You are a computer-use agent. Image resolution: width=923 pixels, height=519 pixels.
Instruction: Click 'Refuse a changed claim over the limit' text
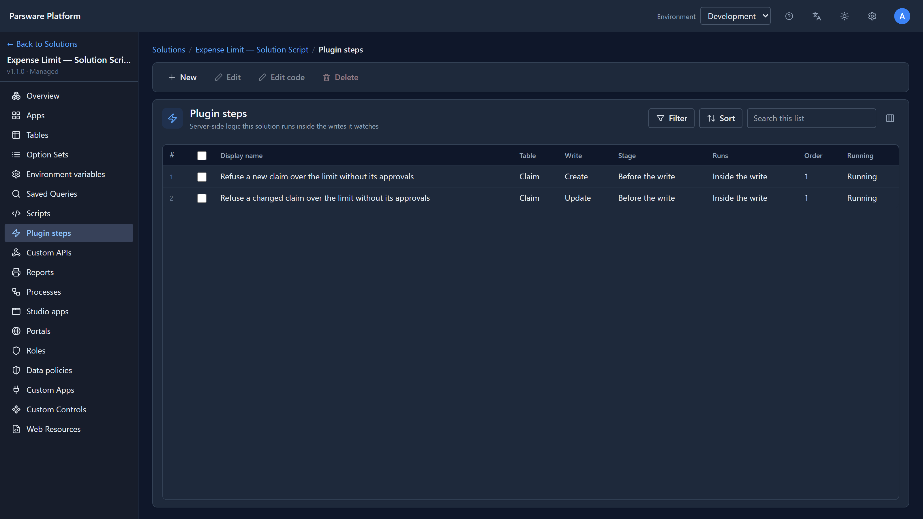click(325, 198)
